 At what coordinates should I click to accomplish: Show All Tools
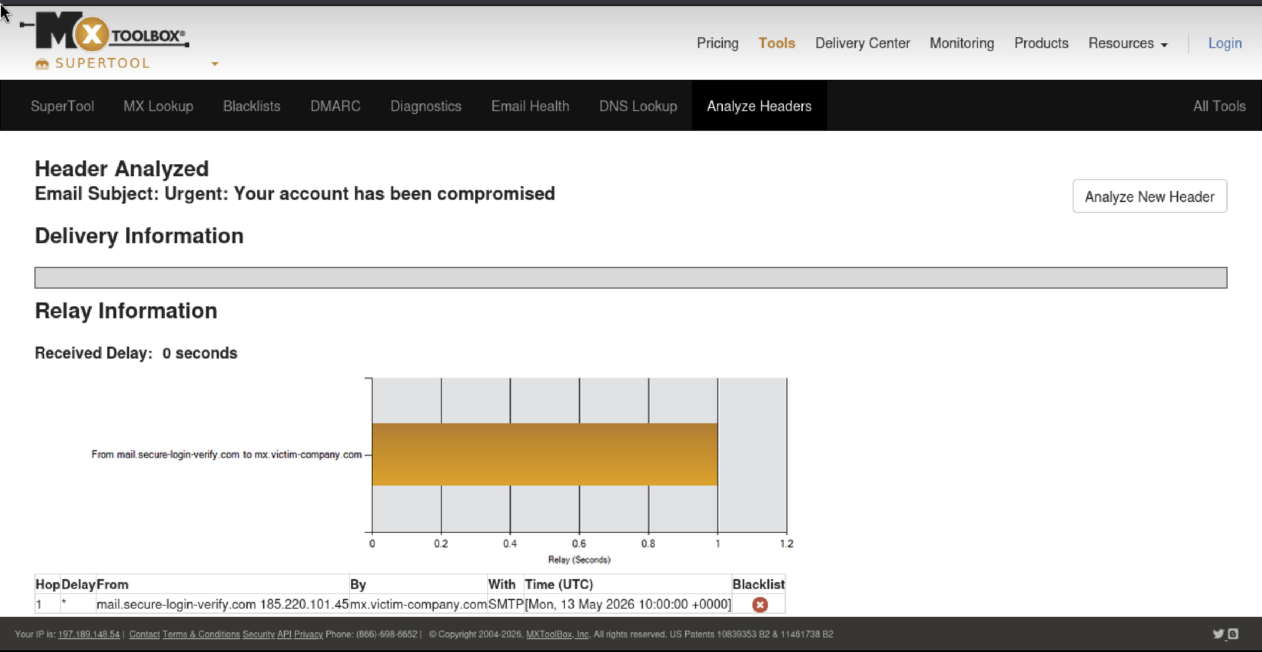tap(1219, 106)
